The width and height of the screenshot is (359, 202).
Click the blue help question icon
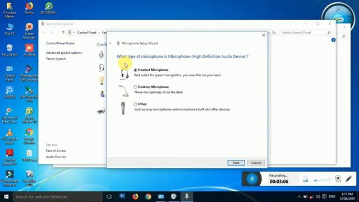[x=333, y=40]
